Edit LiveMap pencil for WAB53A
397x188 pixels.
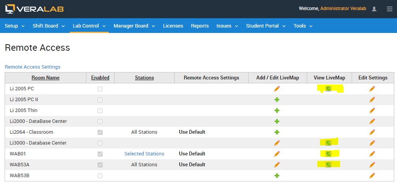tap(277, 165)
